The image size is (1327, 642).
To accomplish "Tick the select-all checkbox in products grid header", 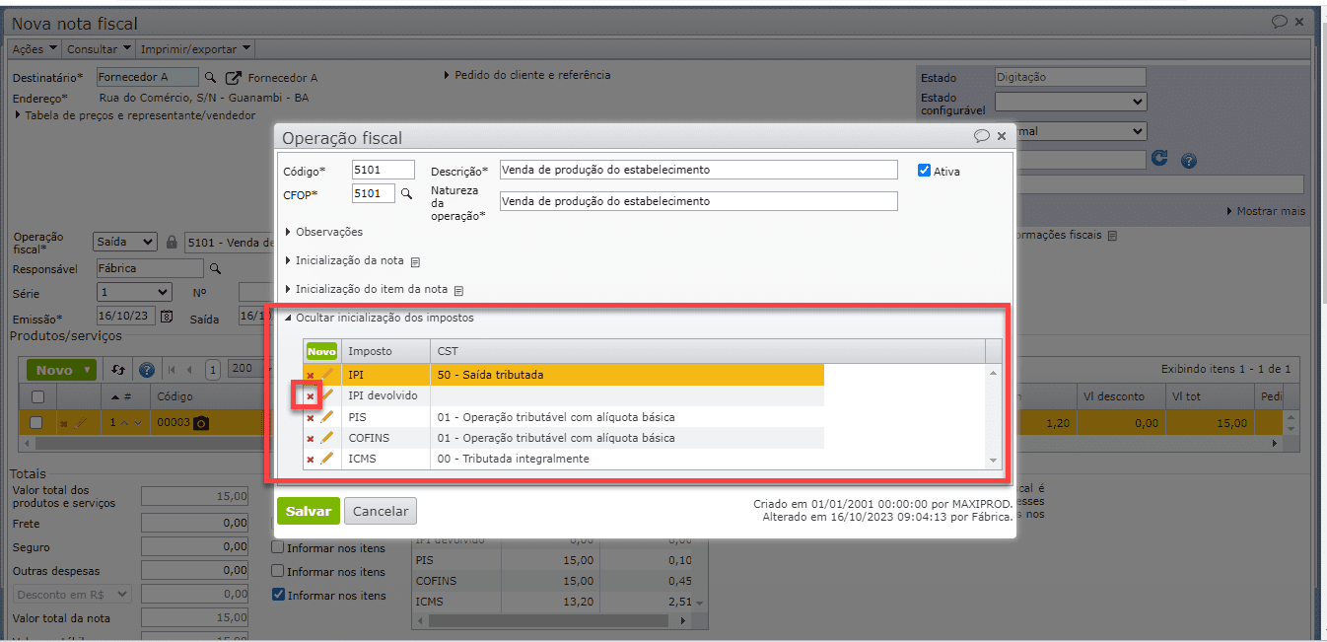I will click(x=38, y=396).
